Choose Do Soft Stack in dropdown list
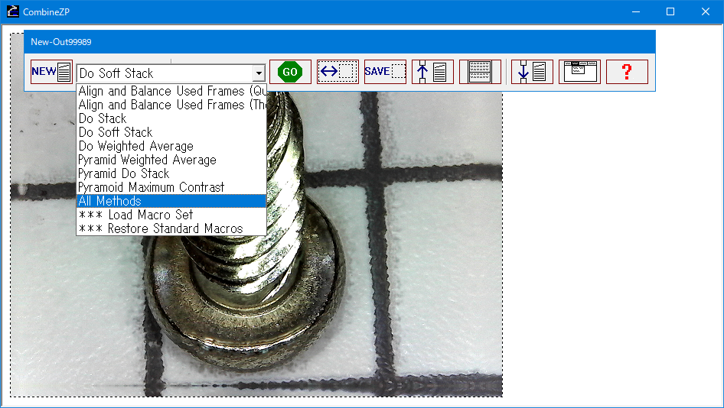Image resolution: width=724 pixels, height=408 pixels. pos(171,132)
